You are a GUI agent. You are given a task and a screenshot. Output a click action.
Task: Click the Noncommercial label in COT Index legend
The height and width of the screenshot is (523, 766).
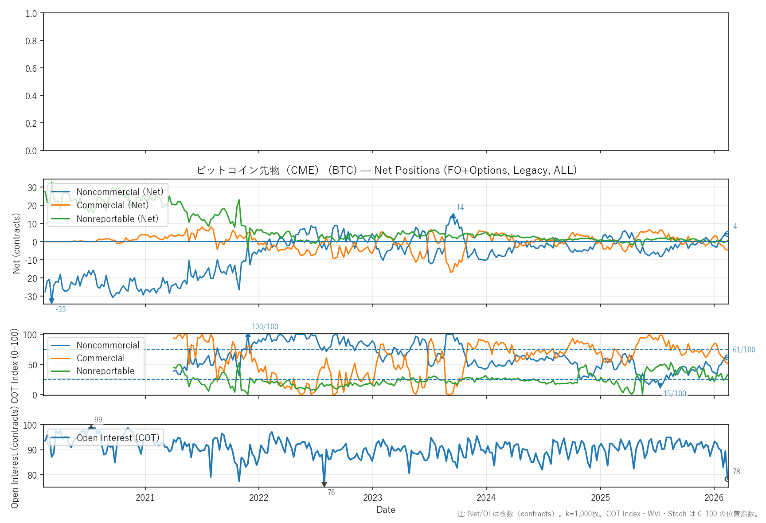108,345
